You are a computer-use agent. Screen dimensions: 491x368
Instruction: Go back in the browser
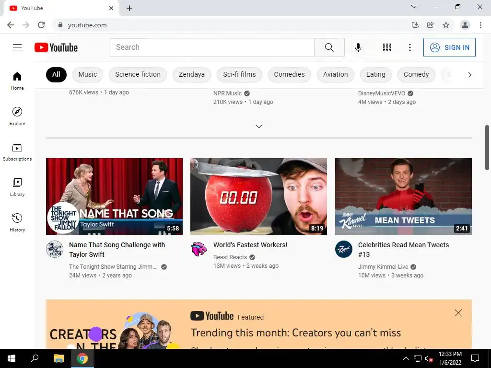tap(11, 25)
